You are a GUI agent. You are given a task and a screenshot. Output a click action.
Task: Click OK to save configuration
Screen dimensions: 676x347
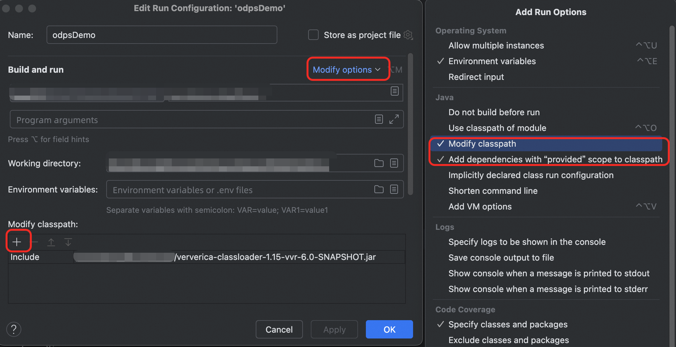(x=389, y=329)
